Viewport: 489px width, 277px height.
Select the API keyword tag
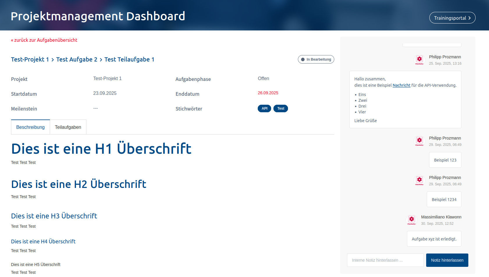click(x=264, y=108)
